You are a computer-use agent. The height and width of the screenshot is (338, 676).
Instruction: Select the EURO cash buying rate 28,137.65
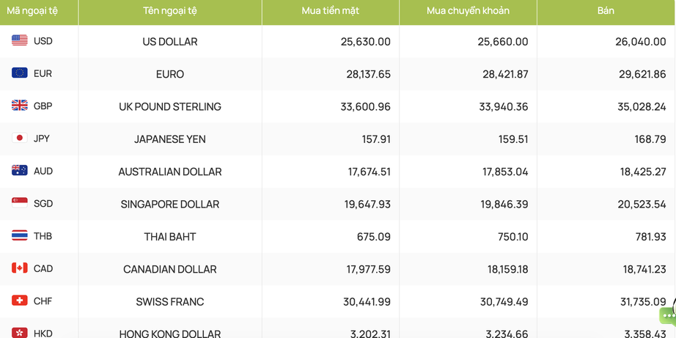click(369, 74)
